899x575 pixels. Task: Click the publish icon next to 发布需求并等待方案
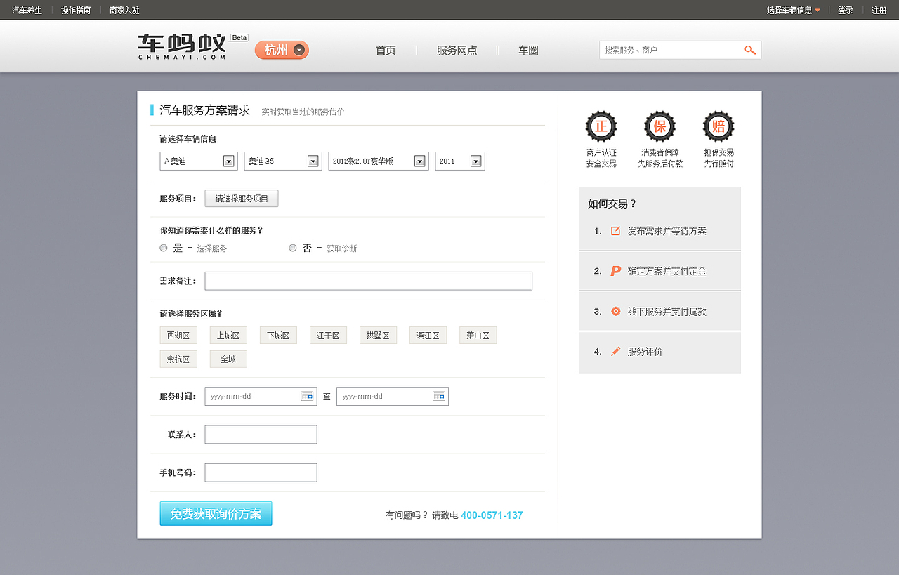616,230
